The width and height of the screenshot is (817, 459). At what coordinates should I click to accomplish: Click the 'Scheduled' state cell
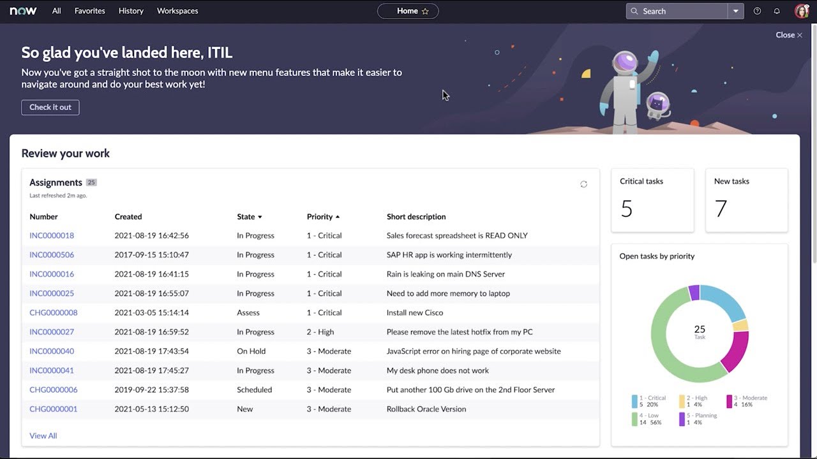tap(254, 390)
